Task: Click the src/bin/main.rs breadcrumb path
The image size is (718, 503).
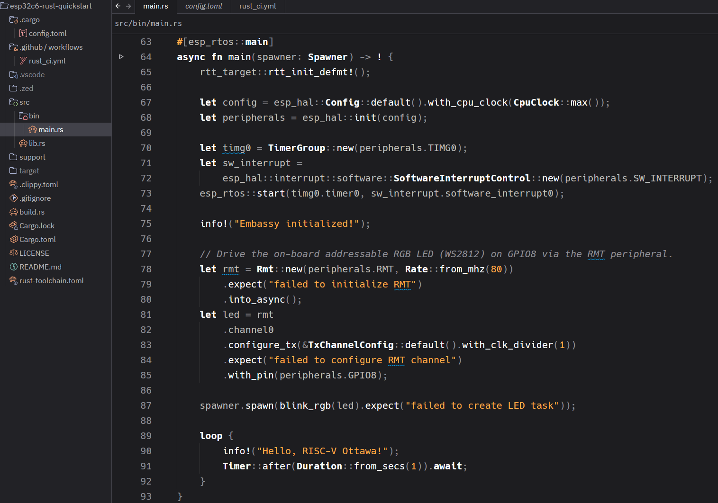Action: [148, 23]
